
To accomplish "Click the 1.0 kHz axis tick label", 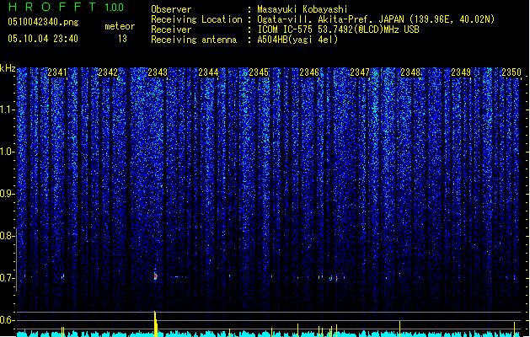I will pyautogui.click(x=7, y=152).
